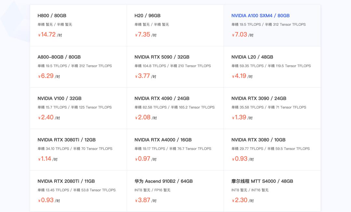Select the 华为 Ascend 910B2 / 64GB card
Image resolution: width=351 pixels, height=212 pixels.
click(175, 191)
